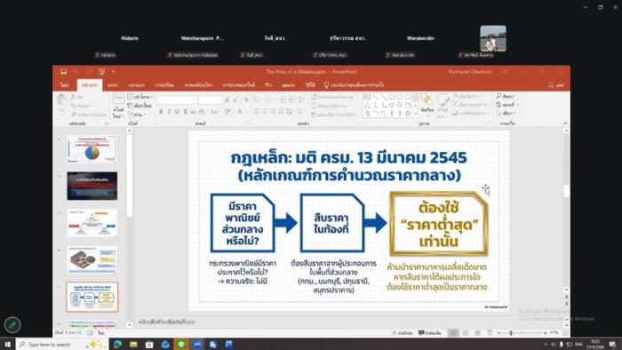
Task: Select the Triangle shape in shapes gallery
Action: coord(367,106)
